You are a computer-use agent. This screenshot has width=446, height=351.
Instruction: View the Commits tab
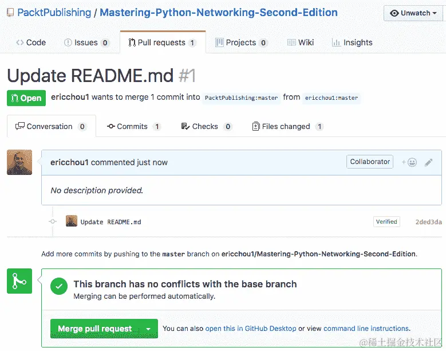click(133, 126)
